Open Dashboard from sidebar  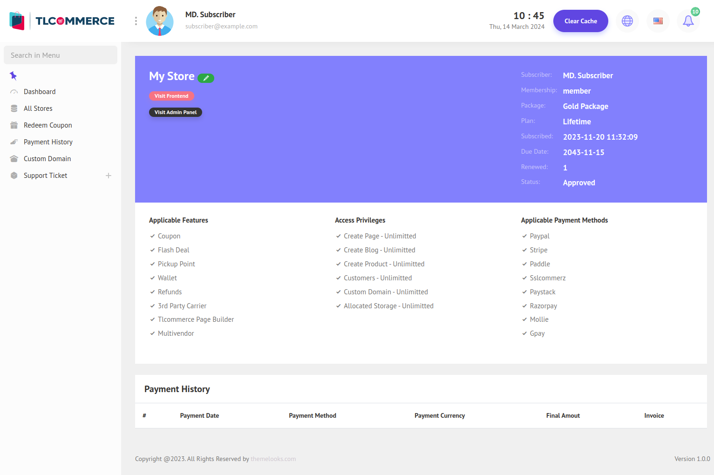pyautogui.click(x=40, y=92)
